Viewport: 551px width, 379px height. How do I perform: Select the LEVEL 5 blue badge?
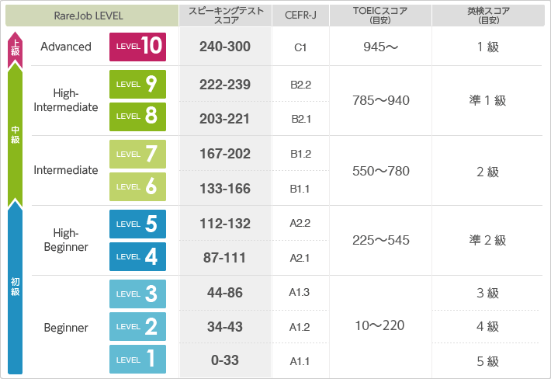point(137,224)
